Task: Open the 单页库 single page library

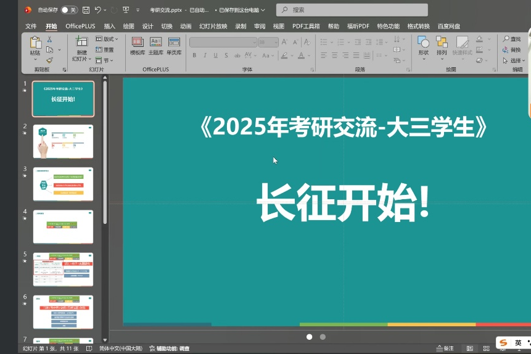Action: (174, 46)
